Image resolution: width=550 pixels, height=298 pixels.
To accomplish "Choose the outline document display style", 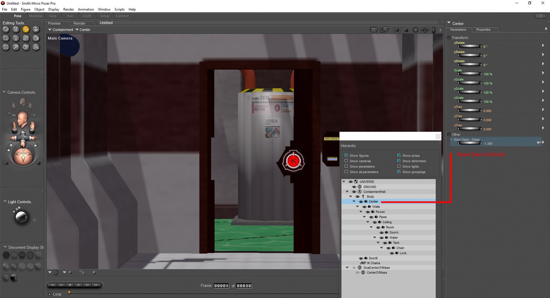I will (14, 255).
